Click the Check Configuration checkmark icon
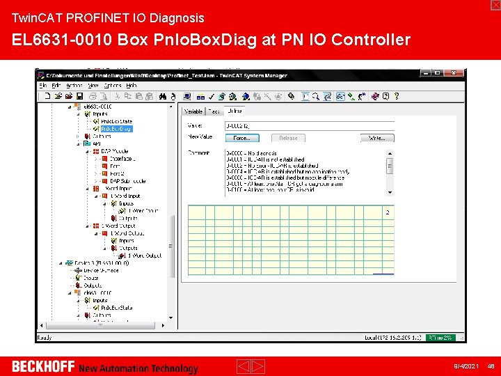Image resolution: width=501 pixels, height=376 pixels. click(212, 96)
